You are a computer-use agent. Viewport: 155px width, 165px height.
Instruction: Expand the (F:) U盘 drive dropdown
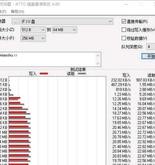[x=67, y=21]
